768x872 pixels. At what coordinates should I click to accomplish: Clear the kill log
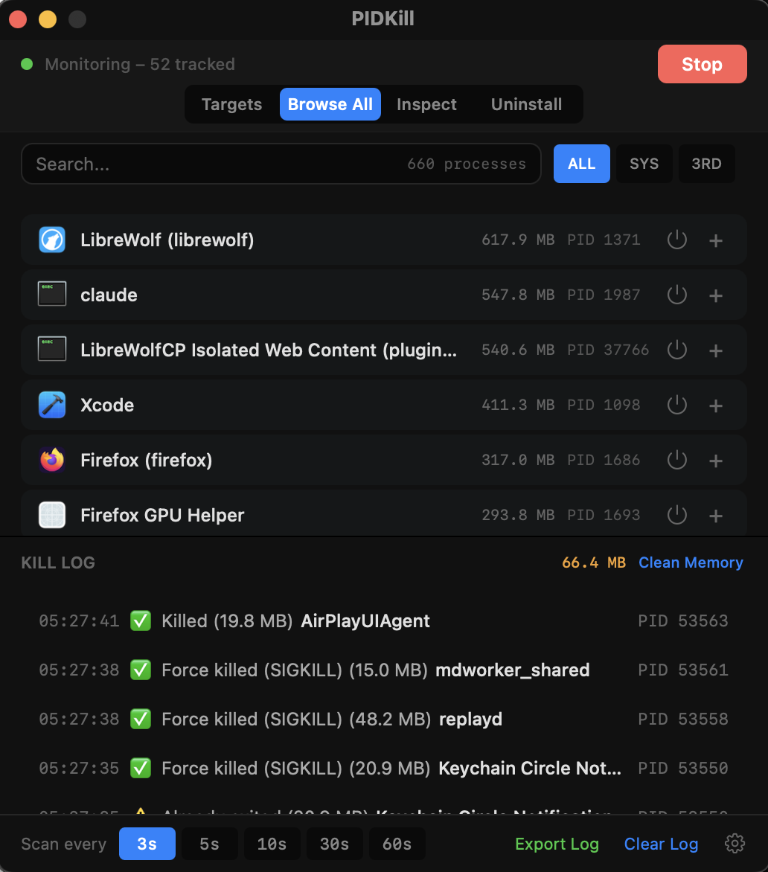point(662,844)
